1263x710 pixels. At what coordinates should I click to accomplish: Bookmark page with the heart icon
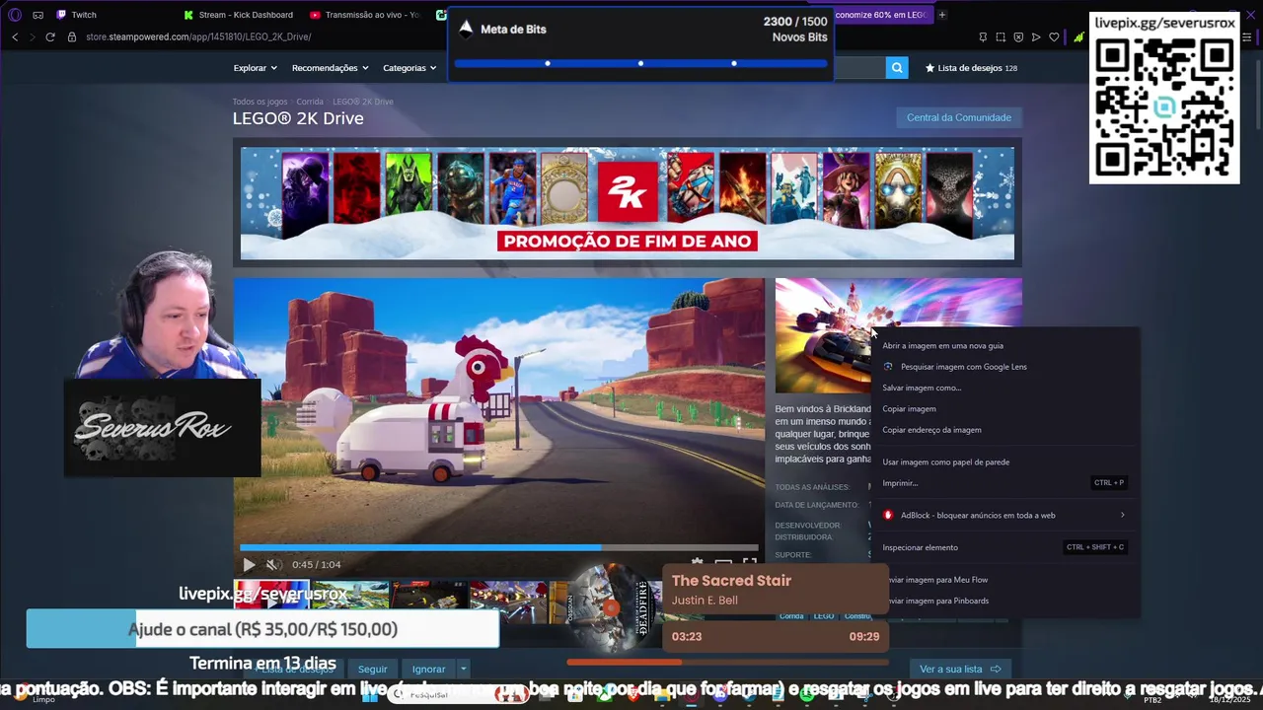(1054, 36)
